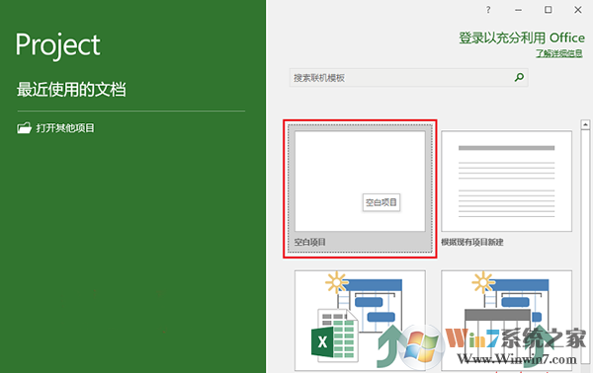Minimize the Project window
This screenshot has height=373, width=593.
[518, 10]
